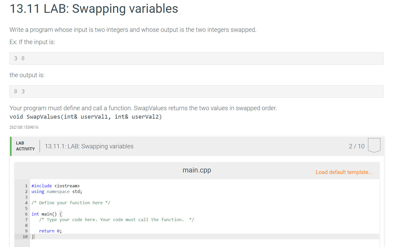
Task: Click the return 0; line
Action: (x=50, y=231)
